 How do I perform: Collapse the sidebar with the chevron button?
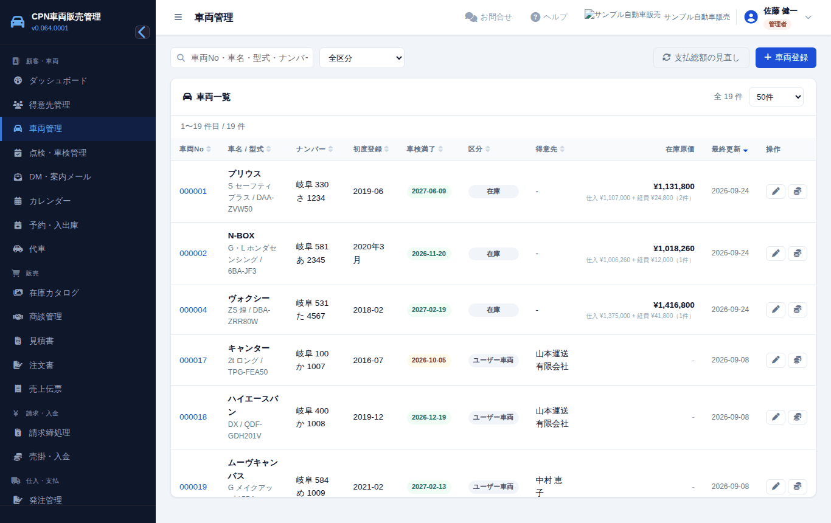[142, 32]
